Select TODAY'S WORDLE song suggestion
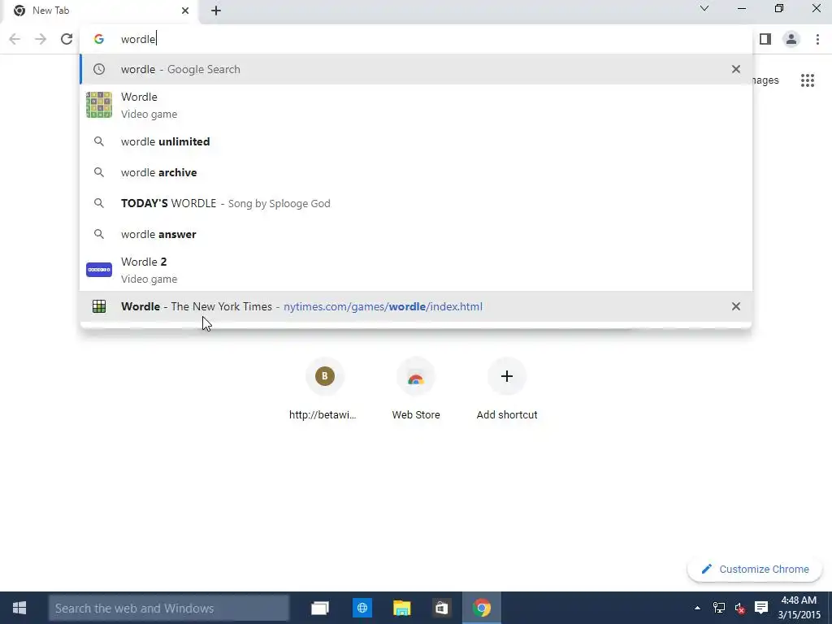Viewport: 832px width, 624px height. point(416,203)
